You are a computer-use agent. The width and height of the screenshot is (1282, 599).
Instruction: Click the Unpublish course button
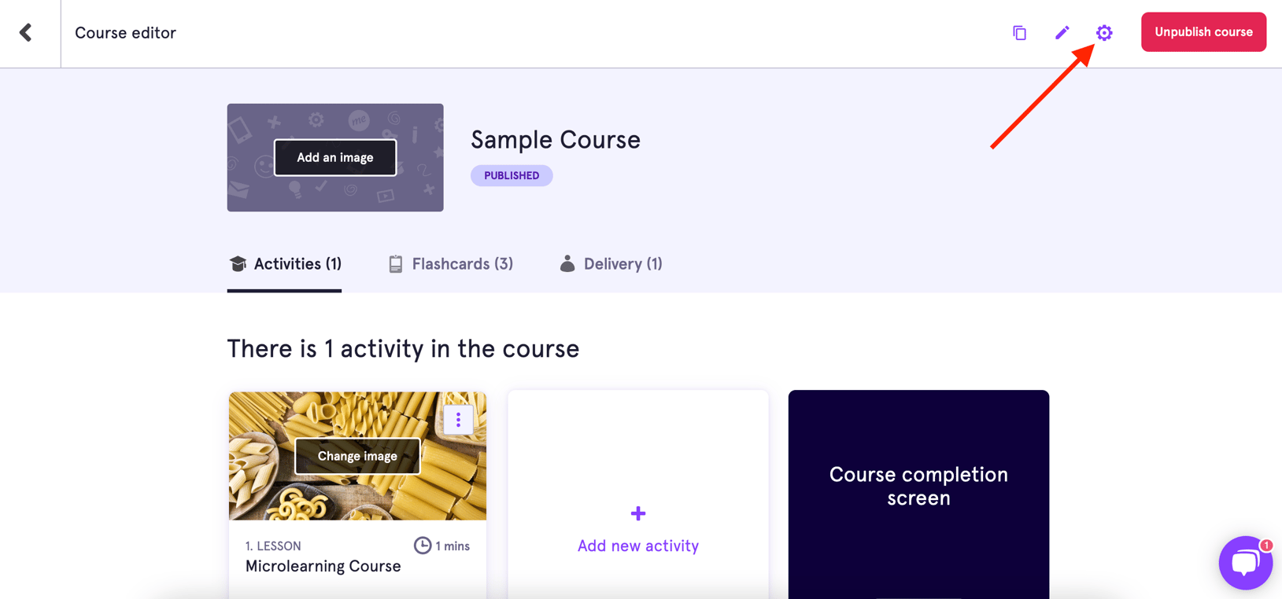point(1203,32)
